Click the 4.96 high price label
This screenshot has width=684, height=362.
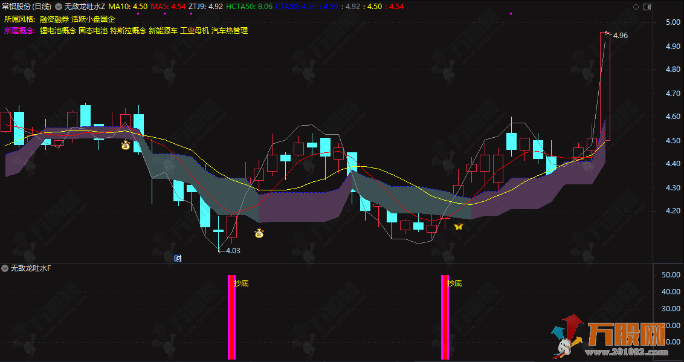pyautogui.click(x=621, y=36)
